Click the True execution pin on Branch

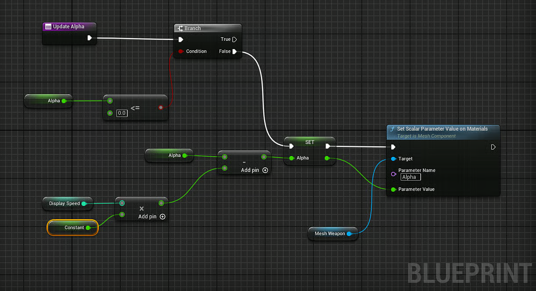pyautogui.click(x=235, y=39)
